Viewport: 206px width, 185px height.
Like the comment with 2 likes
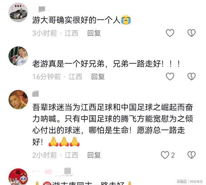(165, 155)
